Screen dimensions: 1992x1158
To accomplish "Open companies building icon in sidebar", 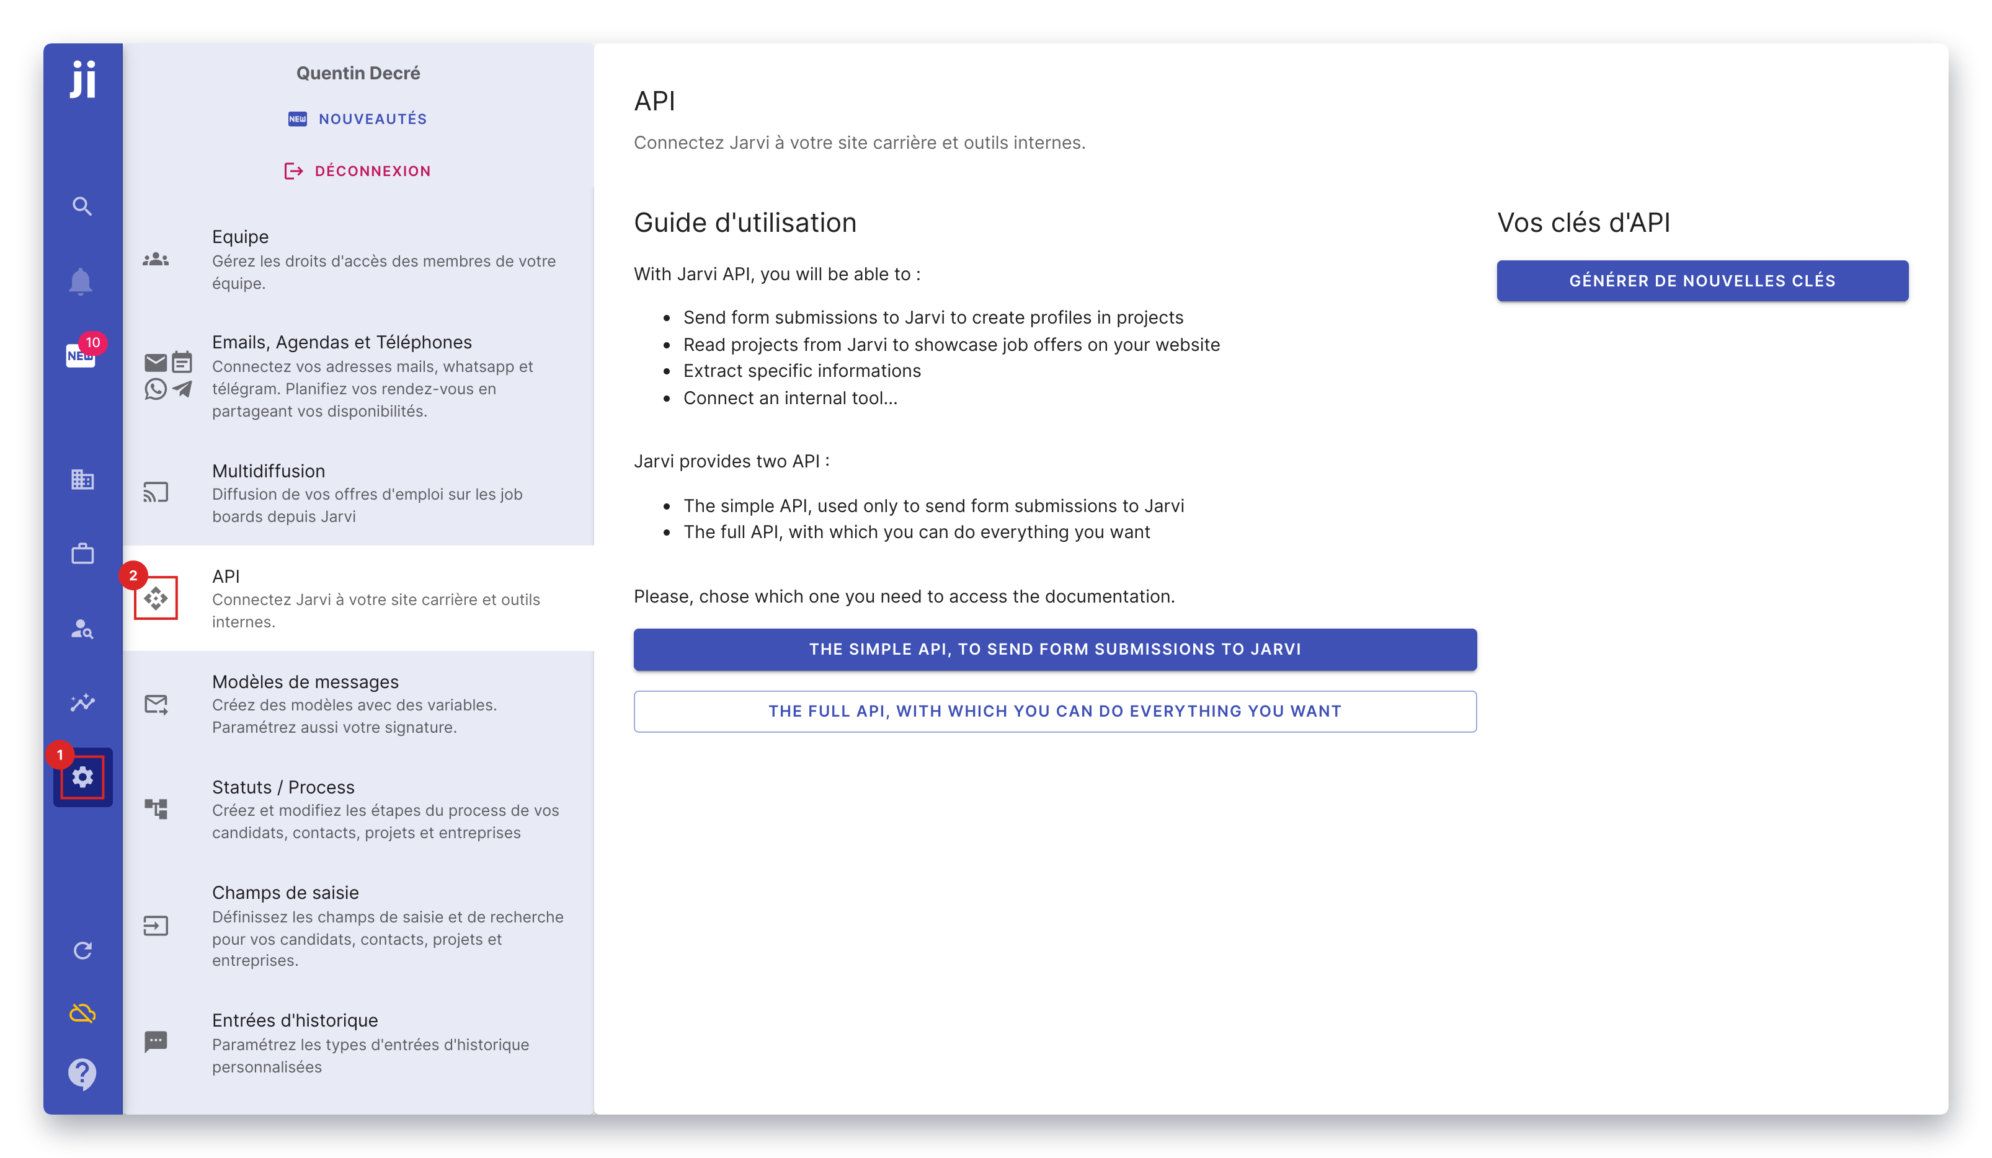I will [82, 479].
